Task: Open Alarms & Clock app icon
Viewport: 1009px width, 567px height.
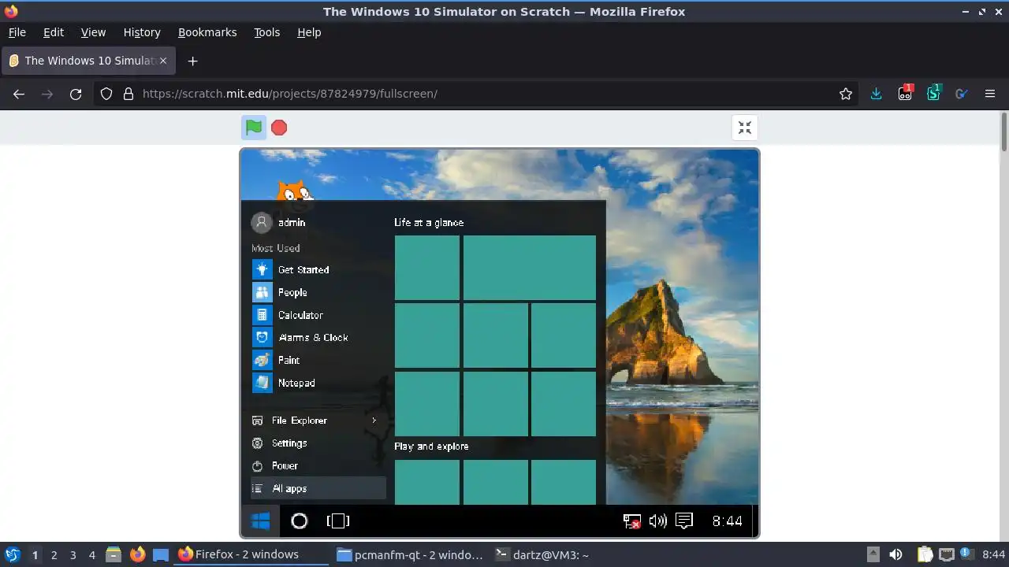Action: point(262,337)
